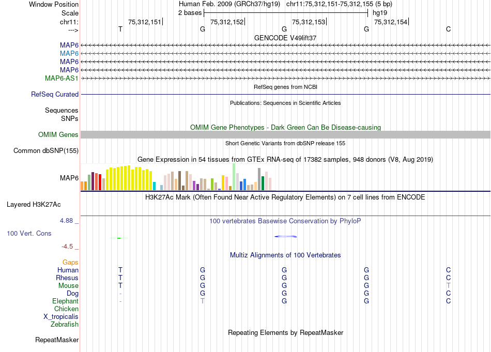
Task: Click the Dog species label
Action: 73,294
